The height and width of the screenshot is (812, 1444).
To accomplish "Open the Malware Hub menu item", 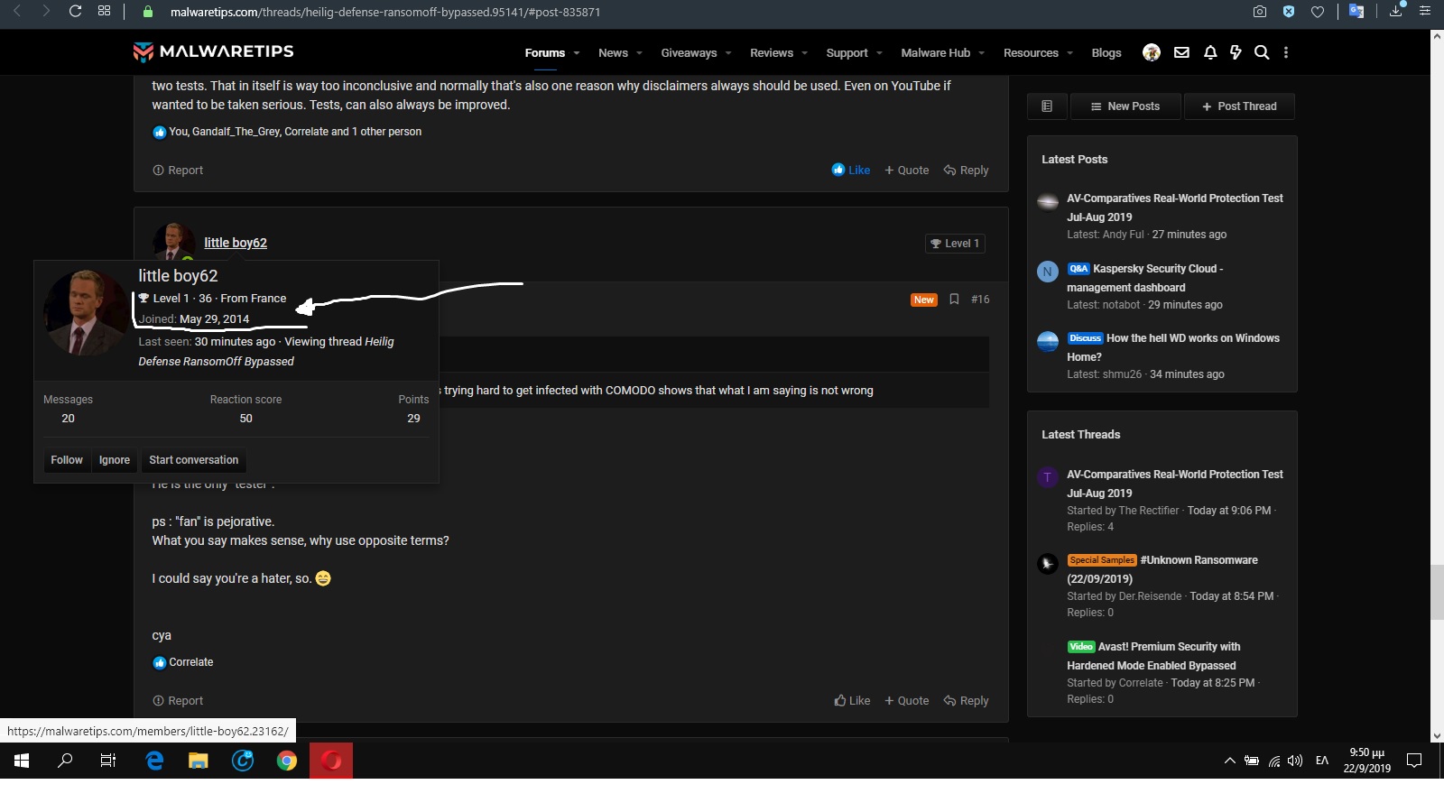I will tap(936, 53).
